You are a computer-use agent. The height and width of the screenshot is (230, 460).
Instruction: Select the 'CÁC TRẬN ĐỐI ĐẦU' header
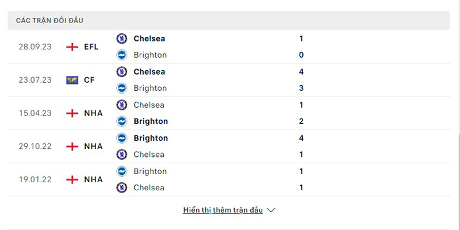[49, 21]
